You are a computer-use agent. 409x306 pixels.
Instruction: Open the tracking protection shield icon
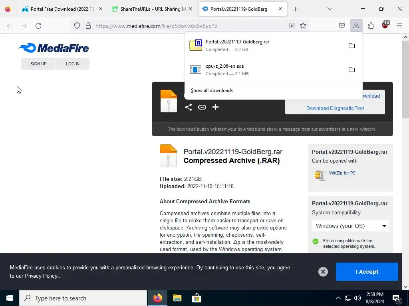77,25
